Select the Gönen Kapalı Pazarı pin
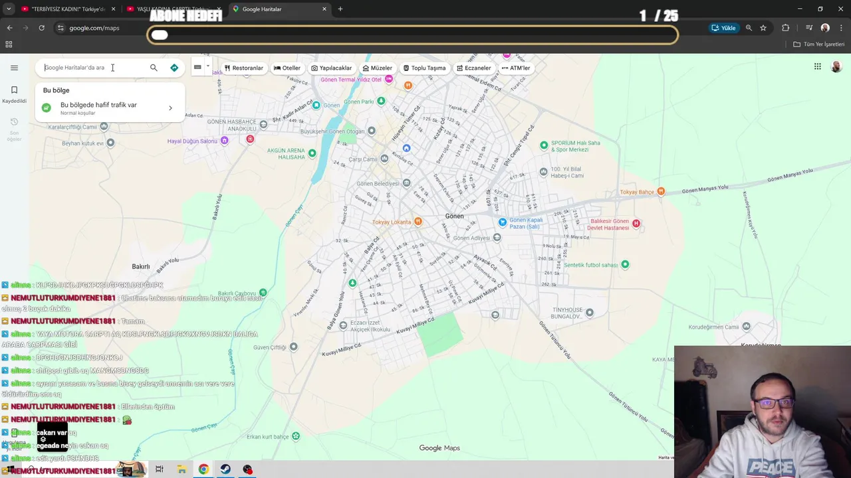The height and width of the screenshot is (478, 851). pos(503,222)
